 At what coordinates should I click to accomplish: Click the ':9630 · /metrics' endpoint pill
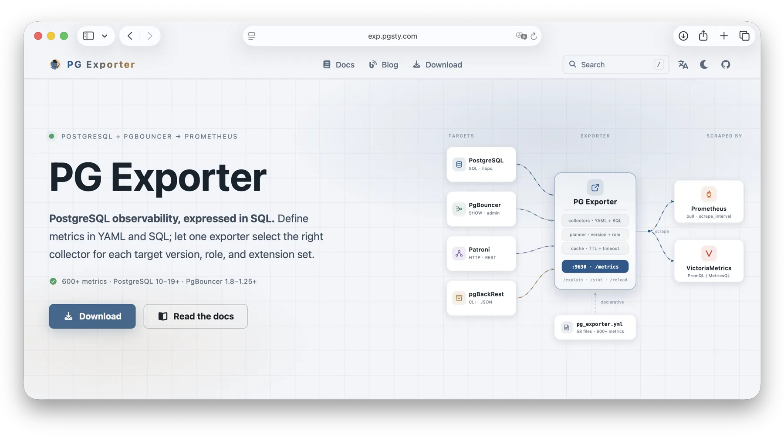[x=595, y=266]
